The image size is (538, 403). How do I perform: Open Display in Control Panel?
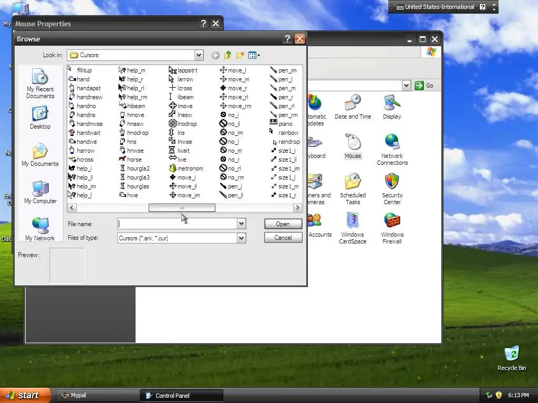392,107
